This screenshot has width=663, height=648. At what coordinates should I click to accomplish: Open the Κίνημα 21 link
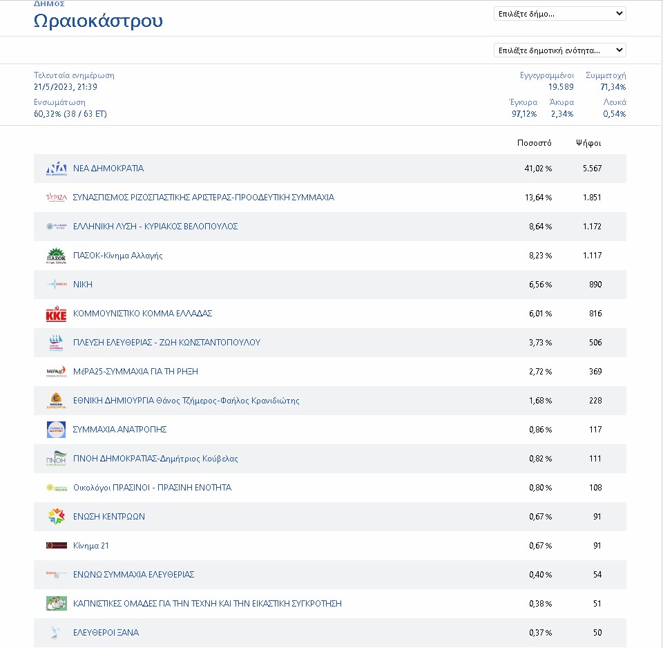91,546
